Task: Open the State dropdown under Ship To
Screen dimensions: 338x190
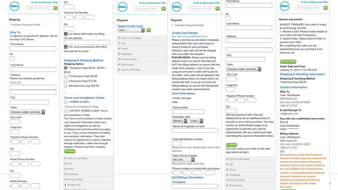Action: point(28,112)
